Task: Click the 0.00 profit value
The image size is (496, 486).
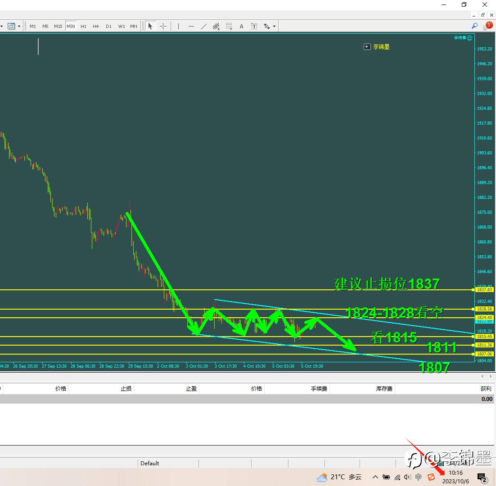Action: coord(487,399)
